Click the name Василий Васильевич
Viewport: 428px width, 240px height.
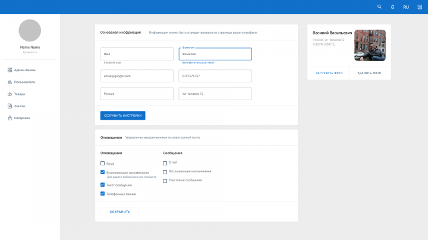point(332,33)
